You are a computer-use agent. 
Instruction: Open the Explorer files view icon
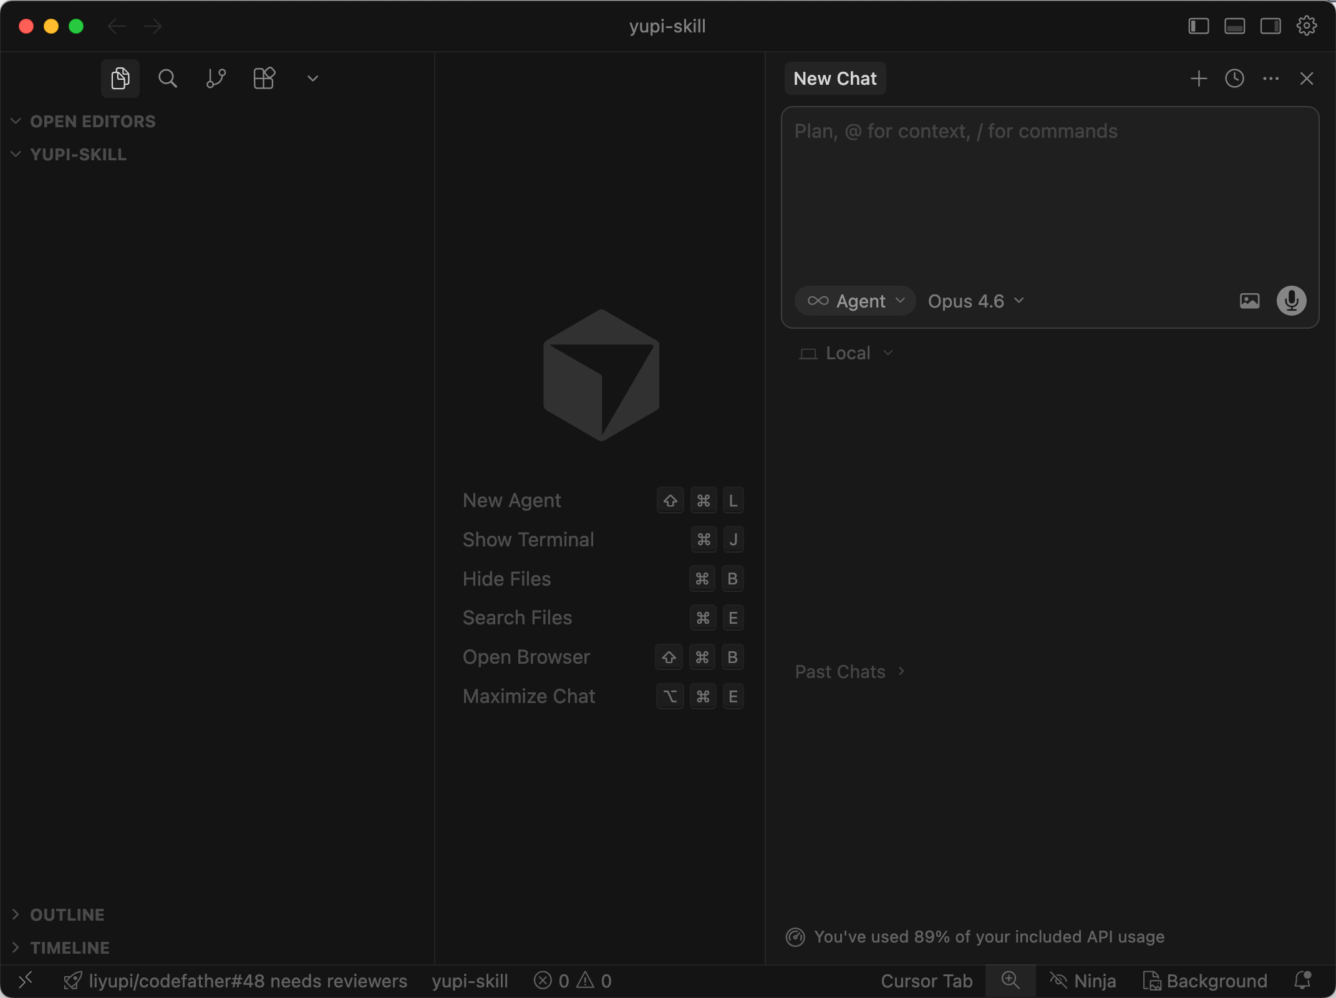coord(120,79)
